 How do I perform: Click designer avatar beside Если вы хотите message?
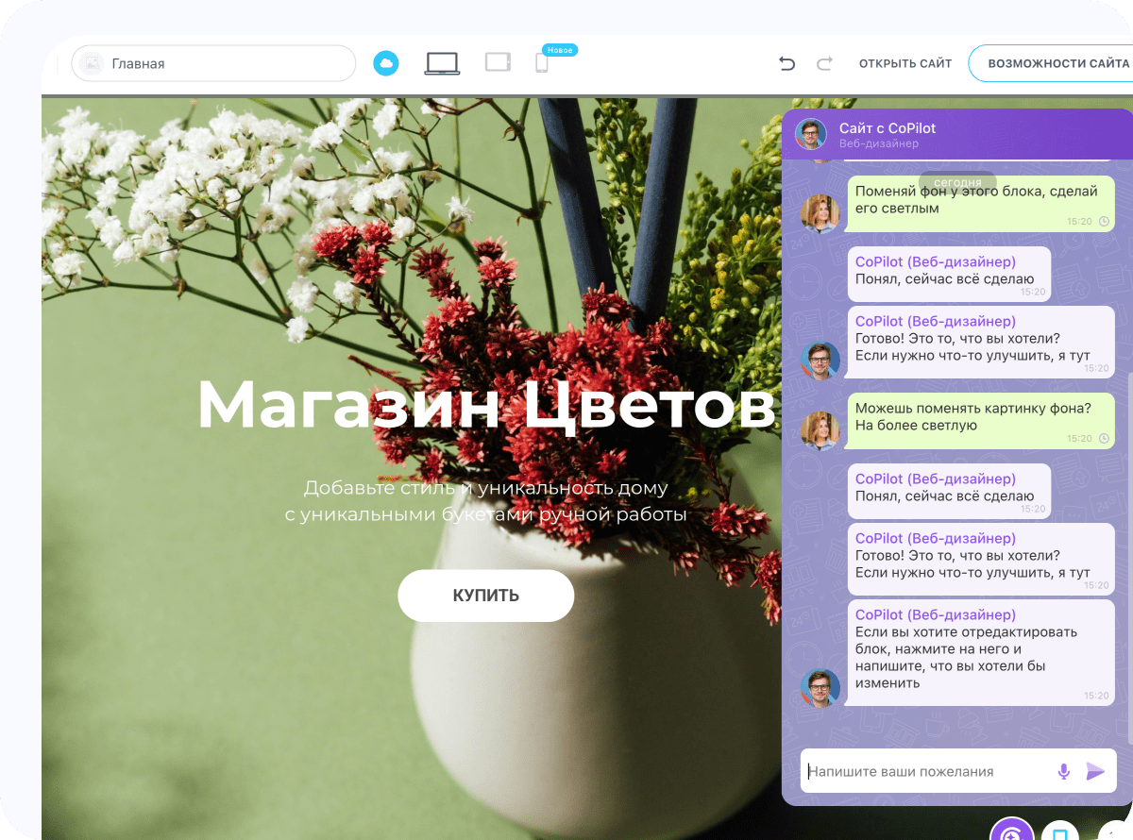820,688
